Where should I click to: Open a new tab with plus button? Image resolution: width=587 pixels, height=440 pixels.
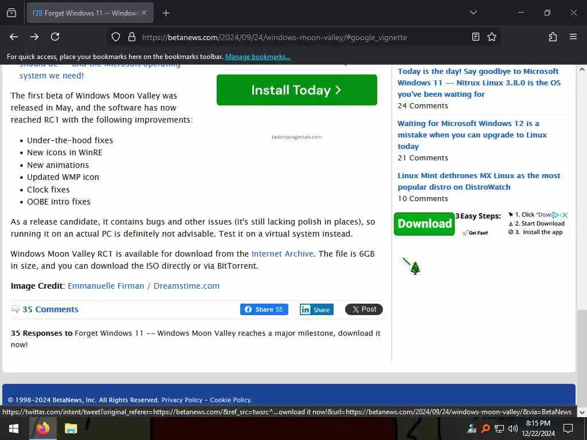[x=166, y=13]
